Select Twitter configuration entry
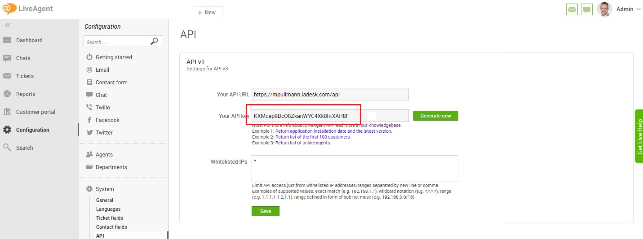This screenshot has width=643, height=239. (104, 133)
